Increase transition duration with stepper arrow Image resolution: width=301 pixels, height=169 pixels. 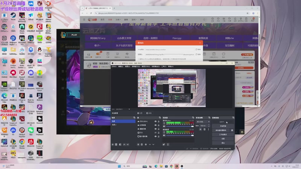coord(209,125)
